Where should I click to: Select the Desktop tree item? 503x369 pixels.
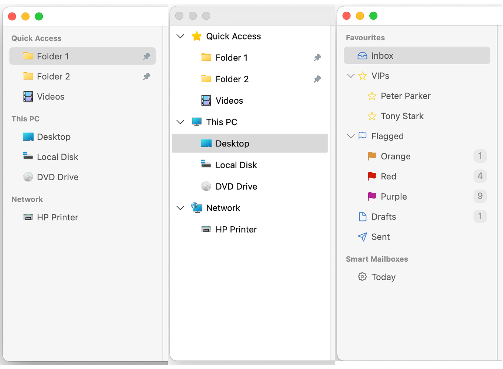232,143
